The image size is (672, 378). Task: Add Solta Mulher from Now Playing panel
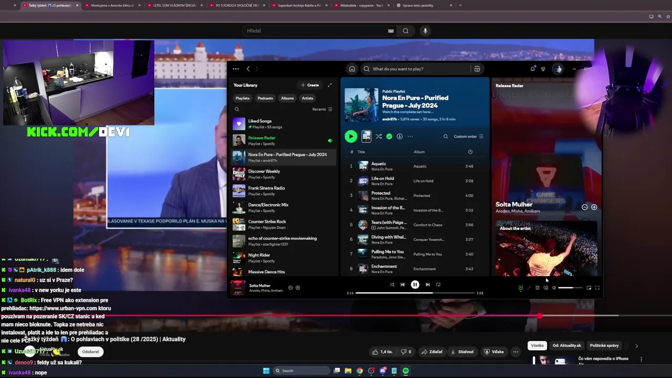[x=594, y=207]
